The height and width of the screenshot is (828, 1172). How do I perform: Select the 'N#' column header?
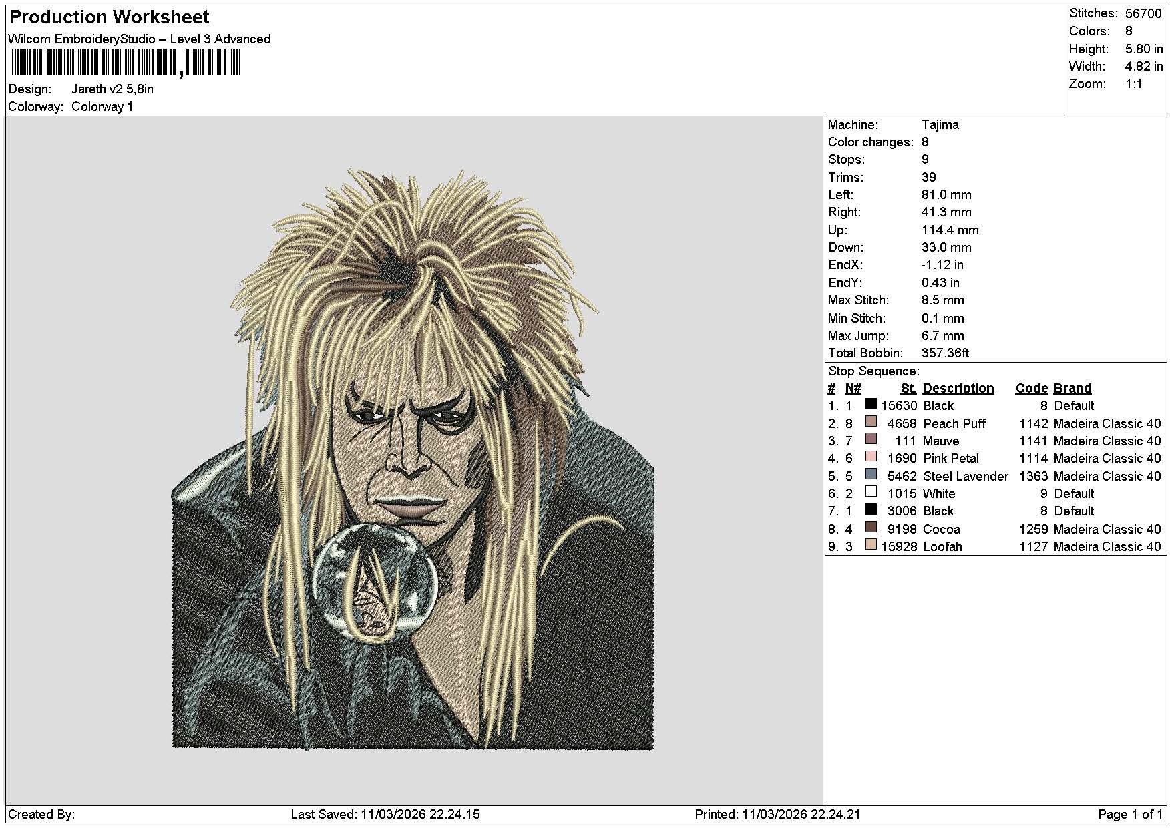pos(853,389)
